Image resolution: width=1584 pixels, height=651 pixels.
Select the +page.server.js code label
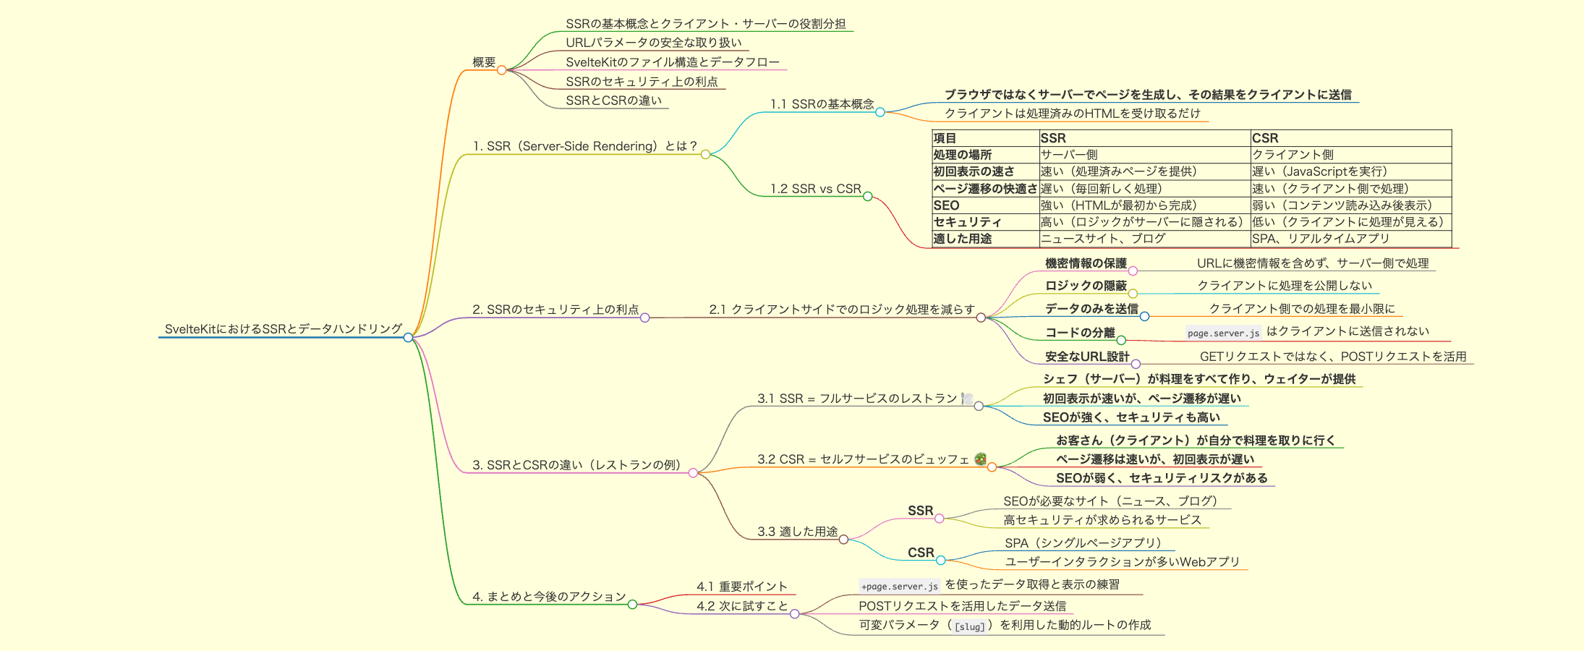click(900, 586)
